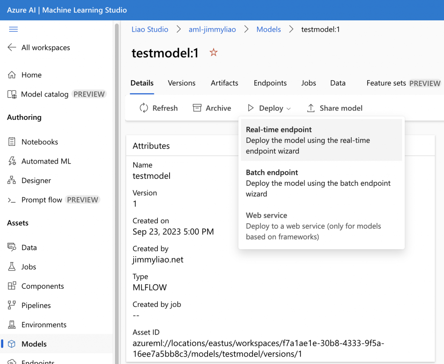Click the Automated ML lightning icon
The width and height of the screenshot is (444, 364).
click(12, 161)
